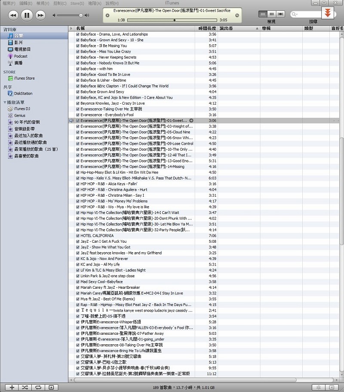The height and width of the screenshot is (392, 344).
Task: Click the search magnifier icon
Action: tap(294, 14)
